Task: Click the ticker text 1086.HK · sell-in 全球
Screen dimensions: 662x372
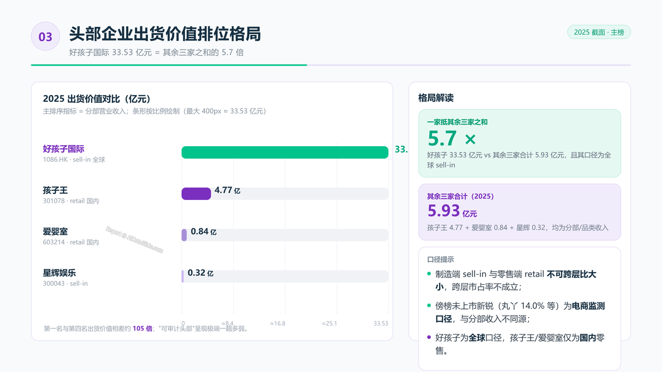Action: pyautogui.click(x=74, y=160)
